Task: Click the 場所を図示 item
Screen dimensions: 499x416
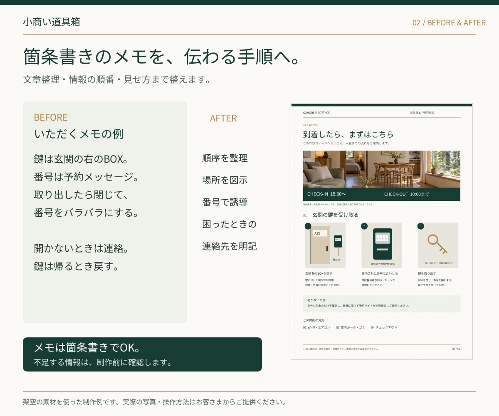Action: [225, 180]
